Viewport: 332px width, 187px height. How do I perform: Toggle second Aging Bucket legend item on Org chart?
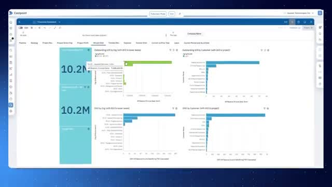coord(106,56)
